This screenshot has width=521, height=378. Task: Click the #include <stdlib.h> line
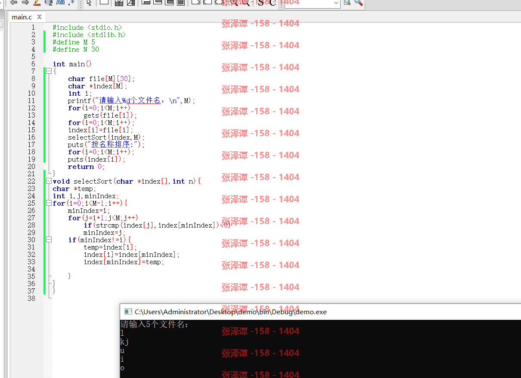pos(89,35)
